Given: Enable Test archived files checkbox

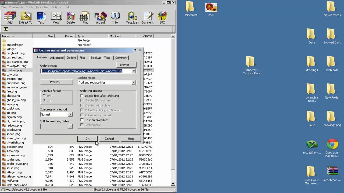Looking at the screenshot, I should 82,120.
